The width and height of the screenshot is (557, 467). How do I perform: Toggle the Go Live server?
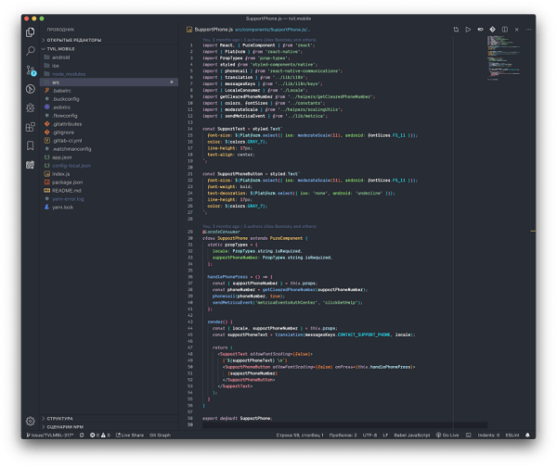[450, 435]
